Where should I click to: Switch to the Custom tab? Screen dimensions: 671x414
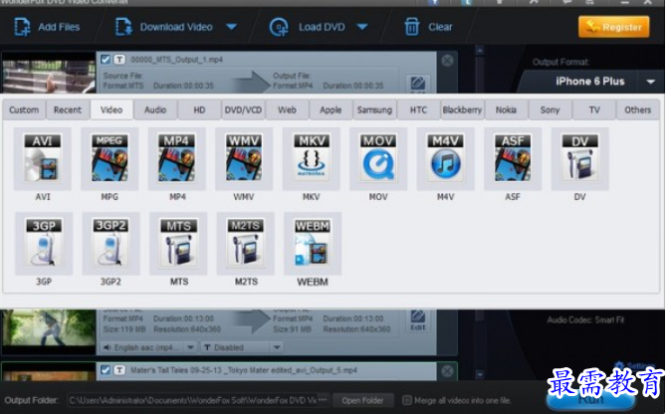click(24, 109)
